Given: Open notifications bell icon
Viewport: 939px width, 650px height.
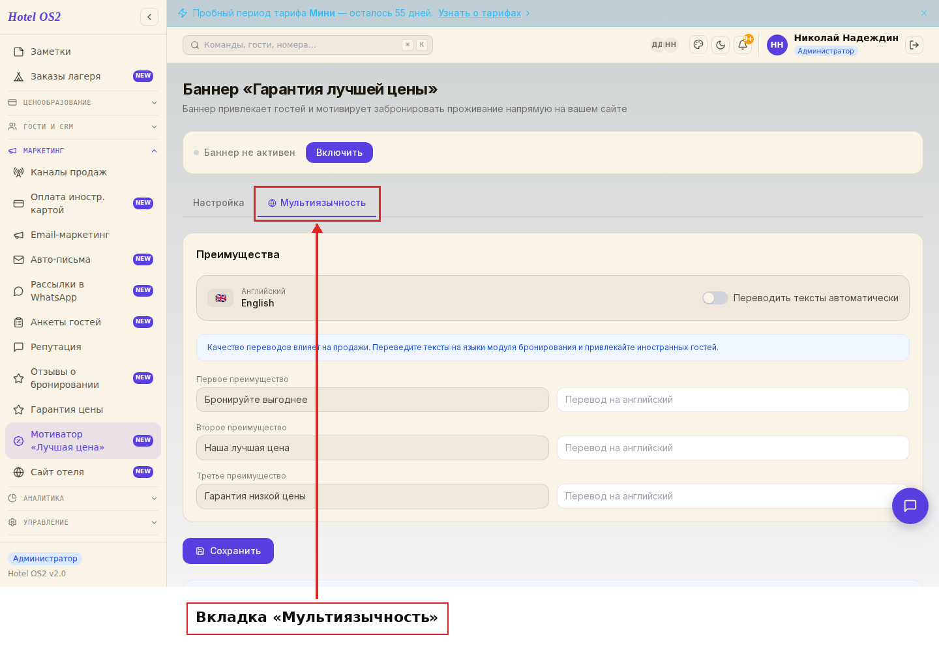Looking at the screenshot, I should [x=743, y=45].
